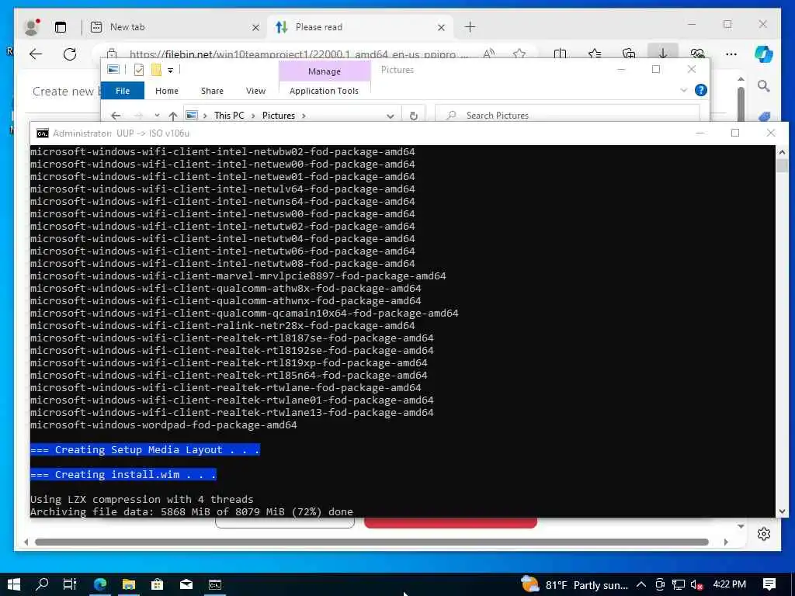Click the Creating Setup Media Layout line
The height and width of the screenshot is (596, 795).
(x=145, y=449)
